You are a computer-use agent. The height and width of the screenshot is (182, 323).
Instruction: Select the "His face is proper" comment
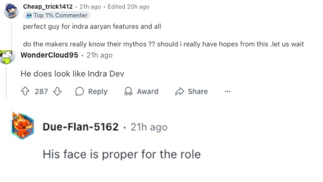click(x=122, y=154)
